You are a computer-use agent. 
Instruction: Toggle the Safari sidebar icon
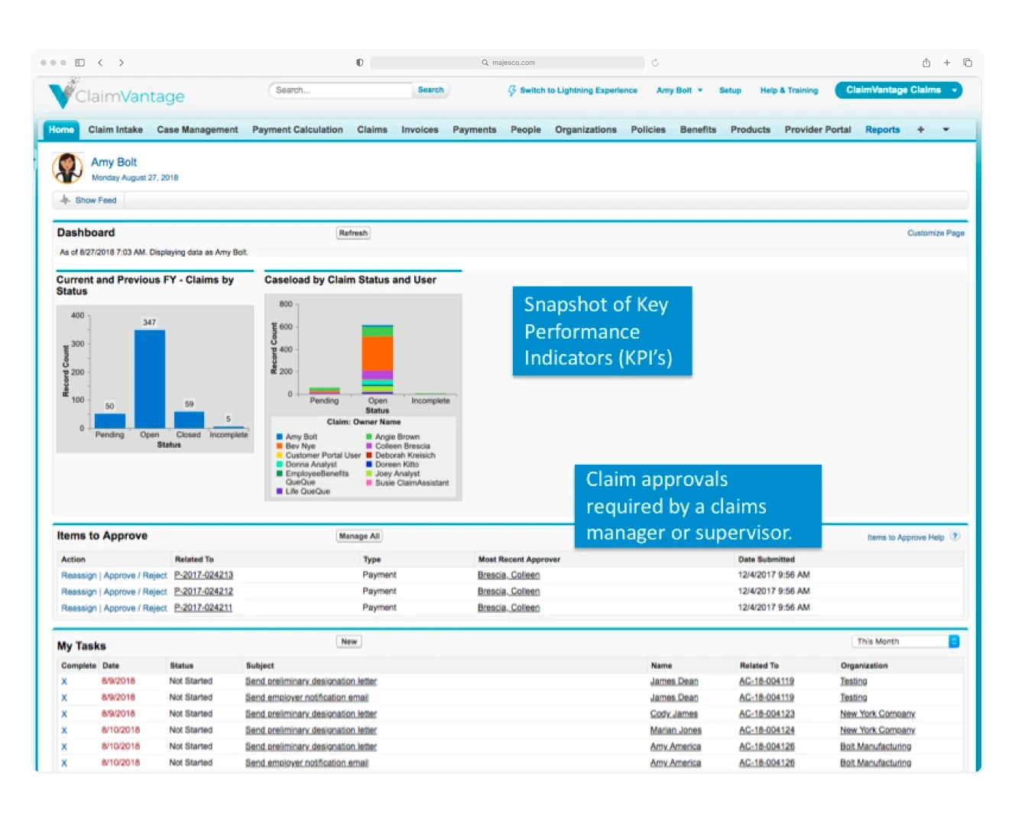[x=79, y=63]
